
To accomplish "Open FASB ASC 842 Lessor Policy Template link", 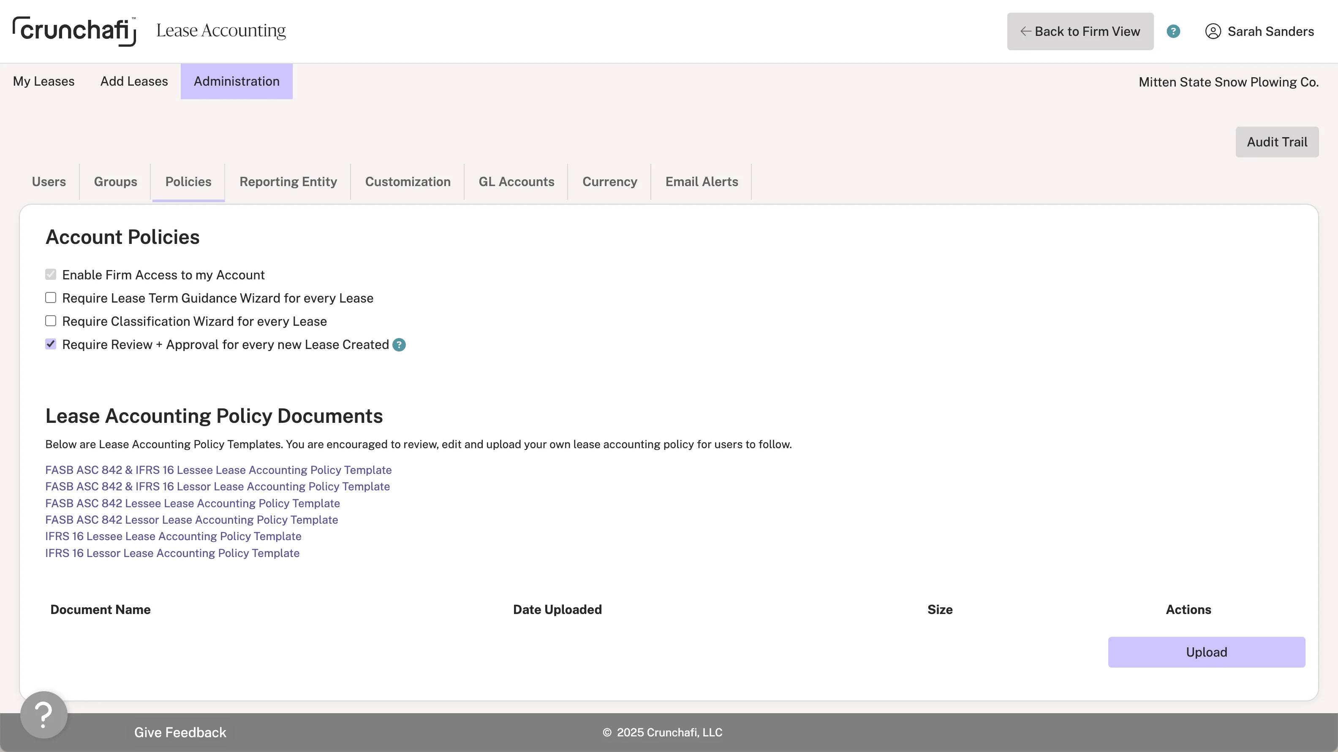I will 191,519.
